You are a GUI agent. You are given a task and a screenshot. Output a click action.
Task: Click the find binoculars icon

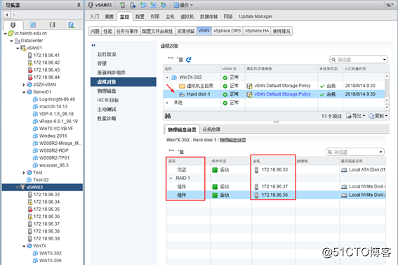[x=168, y=116]
